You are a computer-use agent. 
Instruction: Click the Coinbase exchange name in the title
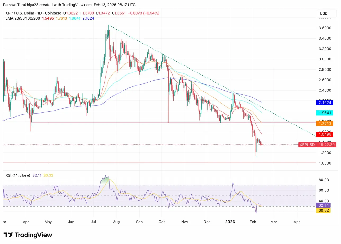point(53,13)
